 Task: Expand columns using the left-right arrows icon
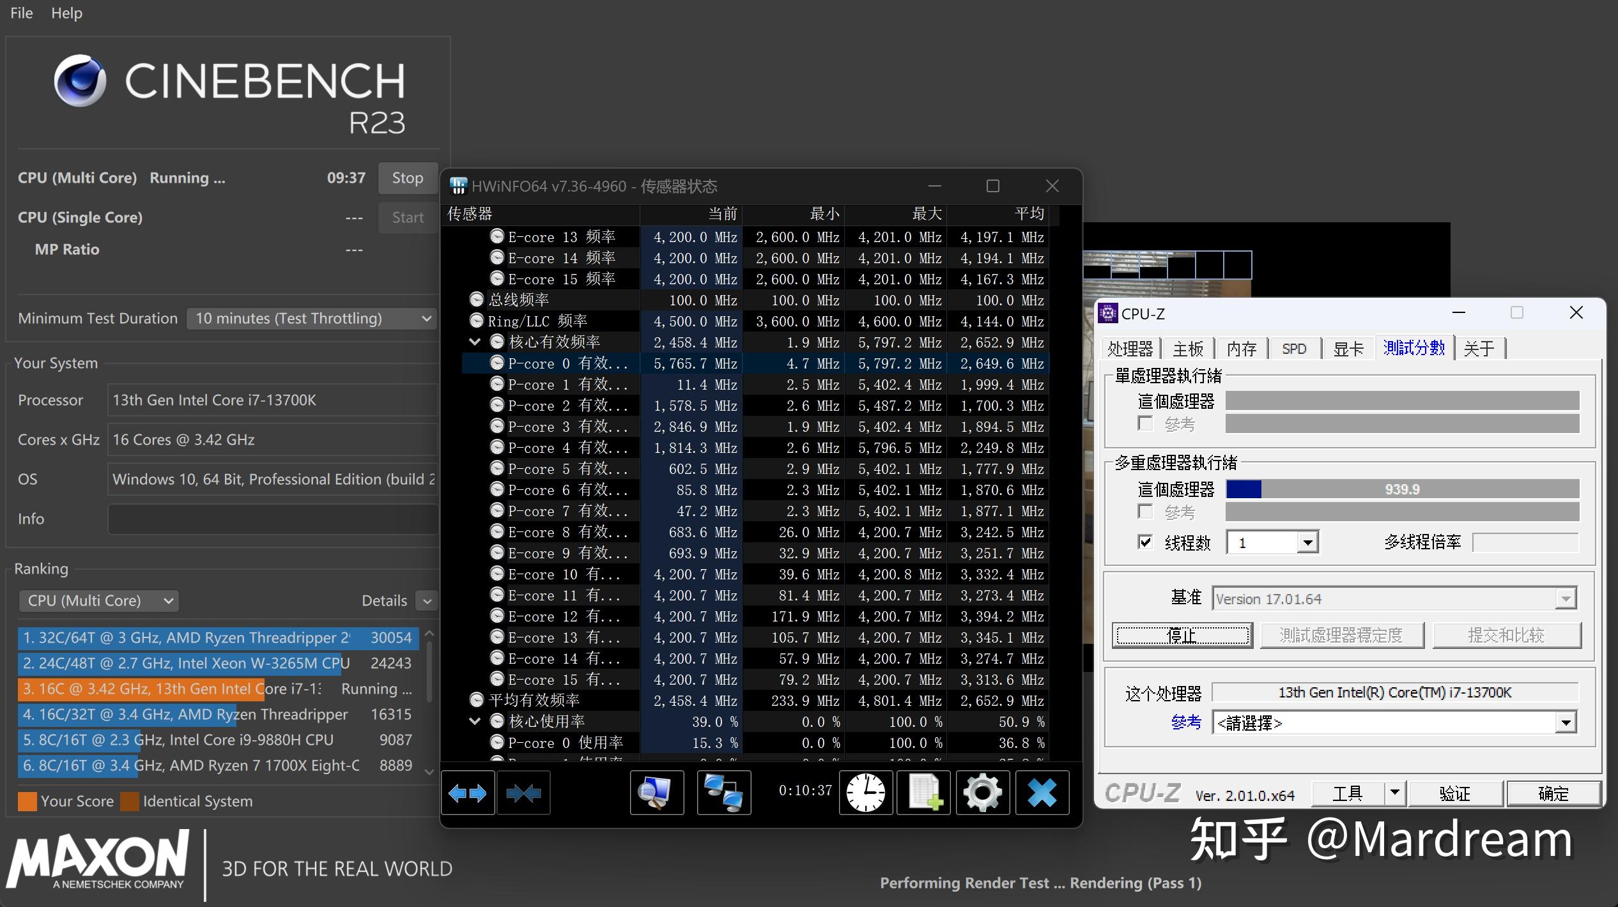(468, 792)
